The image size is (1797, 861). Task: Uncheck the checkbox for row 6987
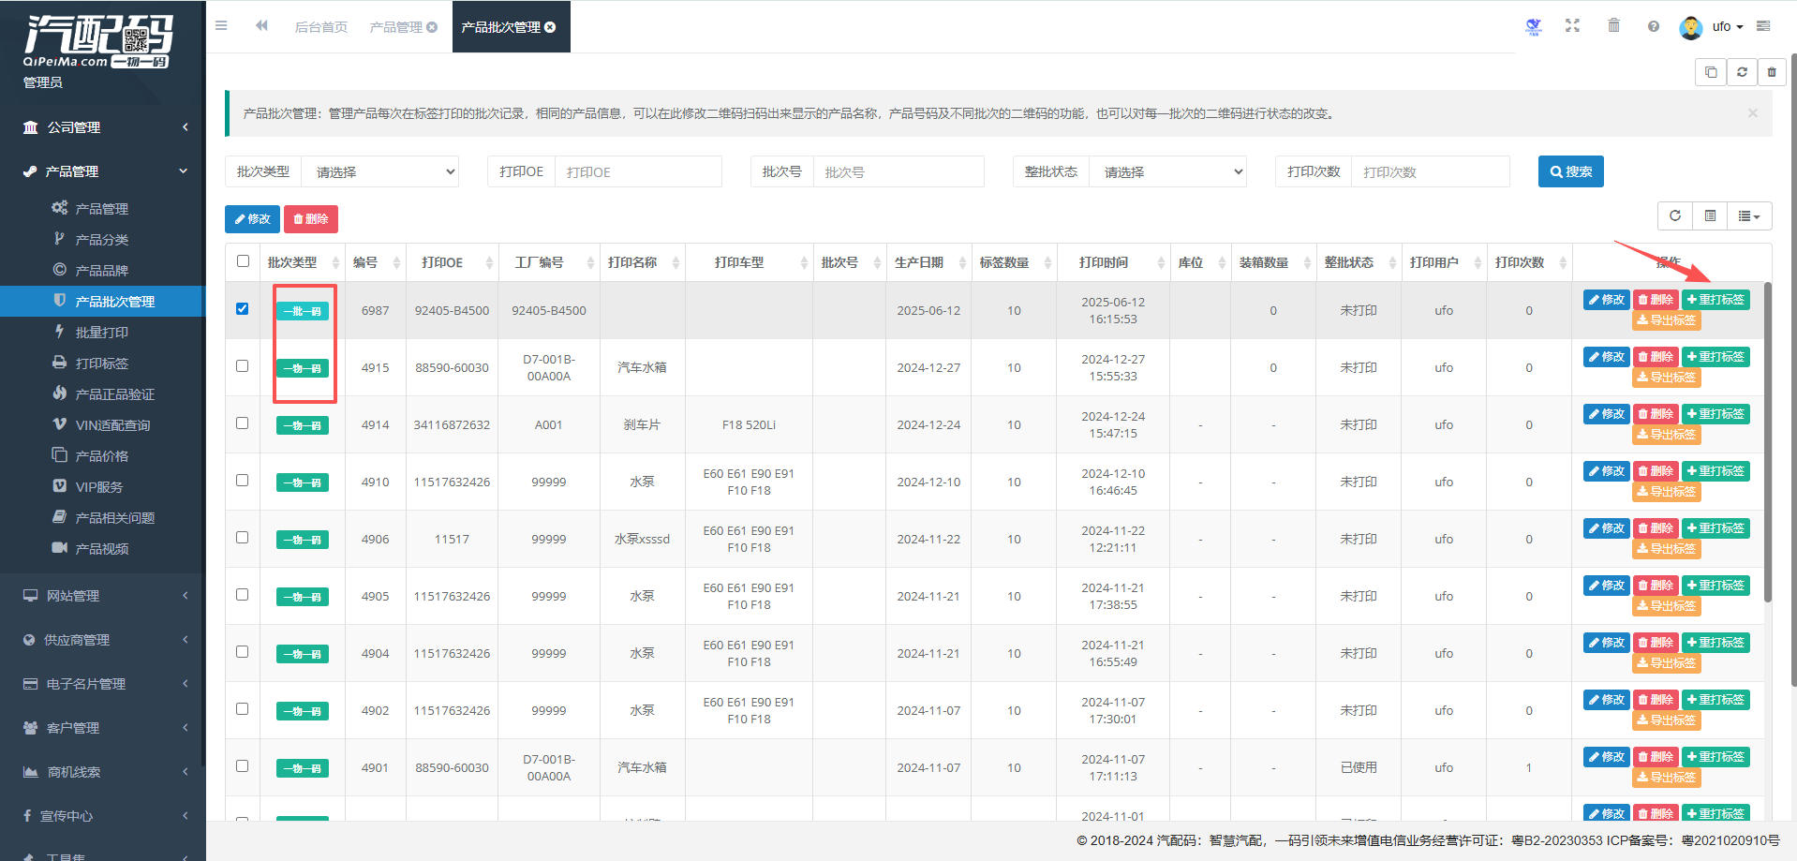pos(243,309)
